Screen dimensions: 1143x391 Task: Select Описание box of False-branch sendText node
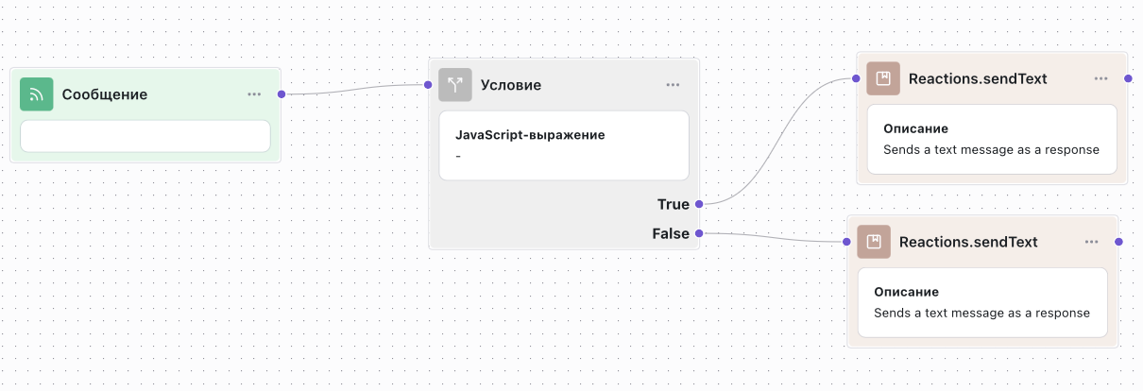(x=982, y=302)
